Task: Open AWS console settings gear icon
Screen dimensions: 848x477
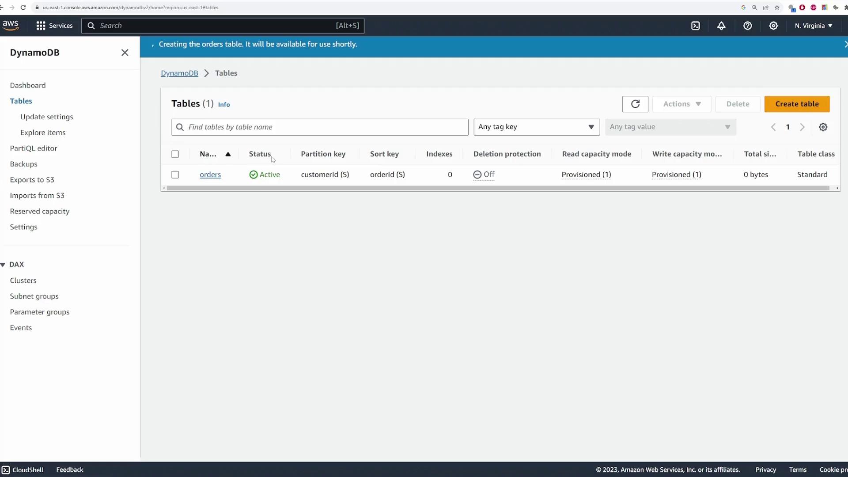Action: 773,26
